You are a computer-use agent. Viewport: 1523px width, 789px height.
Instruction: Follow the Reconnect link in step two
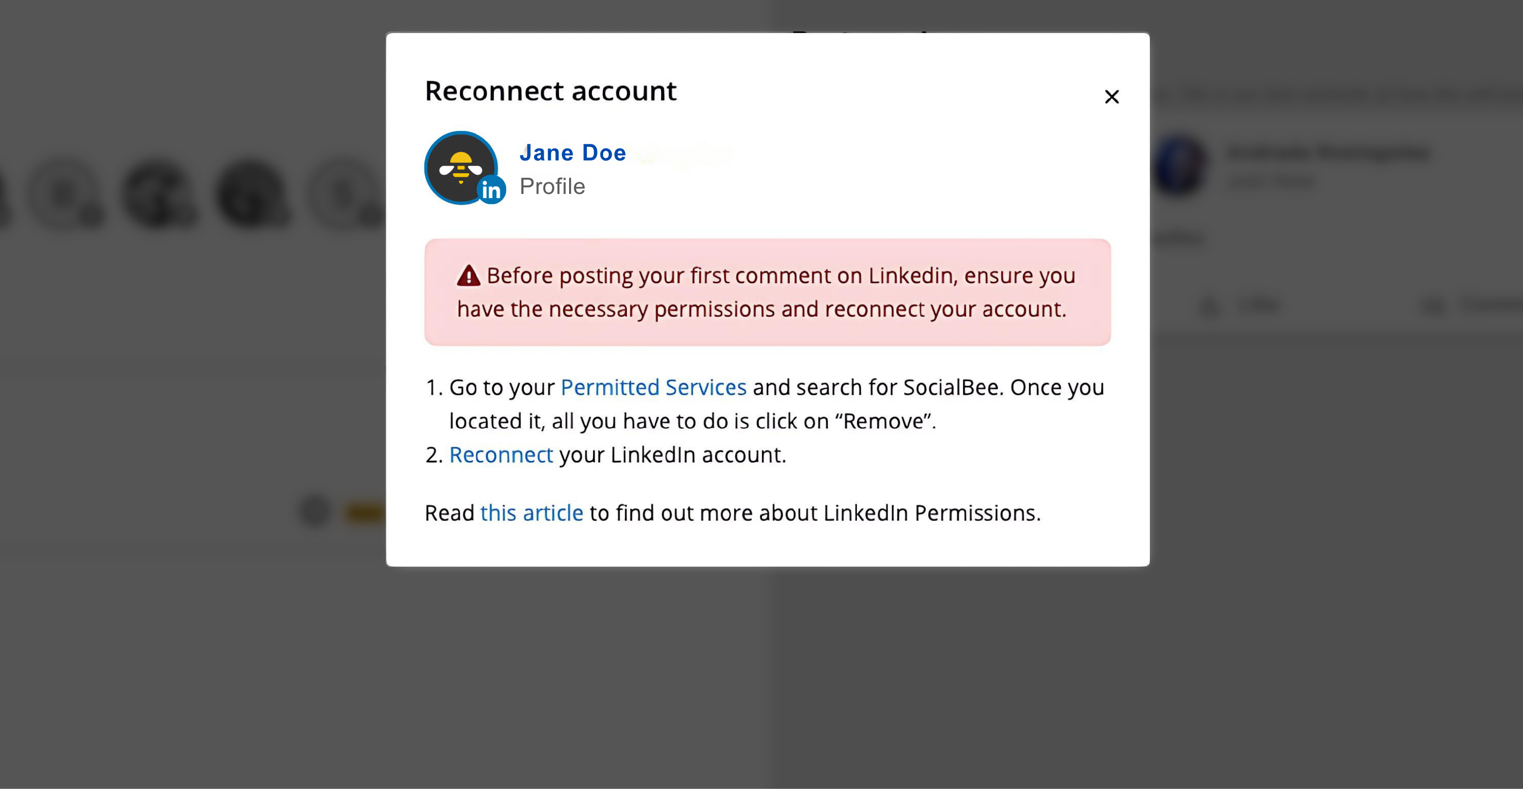pos(501,455)
